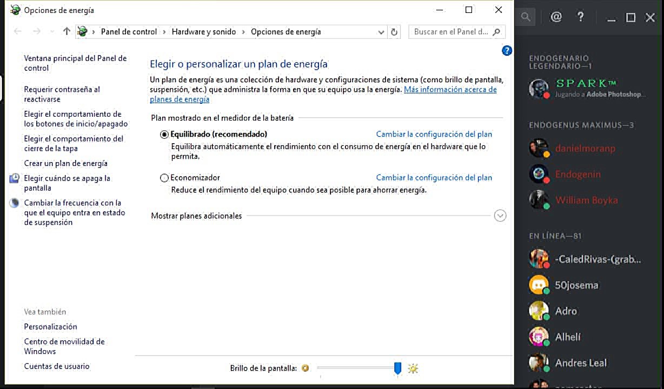Click the forward arrow in navigation bar
This screenshot has height=389, width=664.
(x=37, y=31)
